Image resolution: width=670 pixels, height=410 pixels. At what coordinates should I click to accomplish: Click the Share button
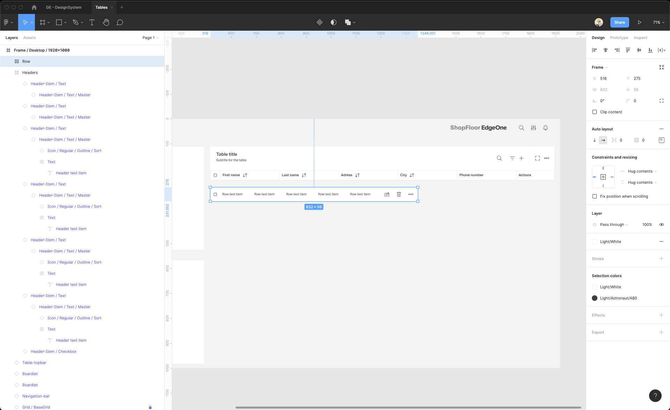click(619, 22)
